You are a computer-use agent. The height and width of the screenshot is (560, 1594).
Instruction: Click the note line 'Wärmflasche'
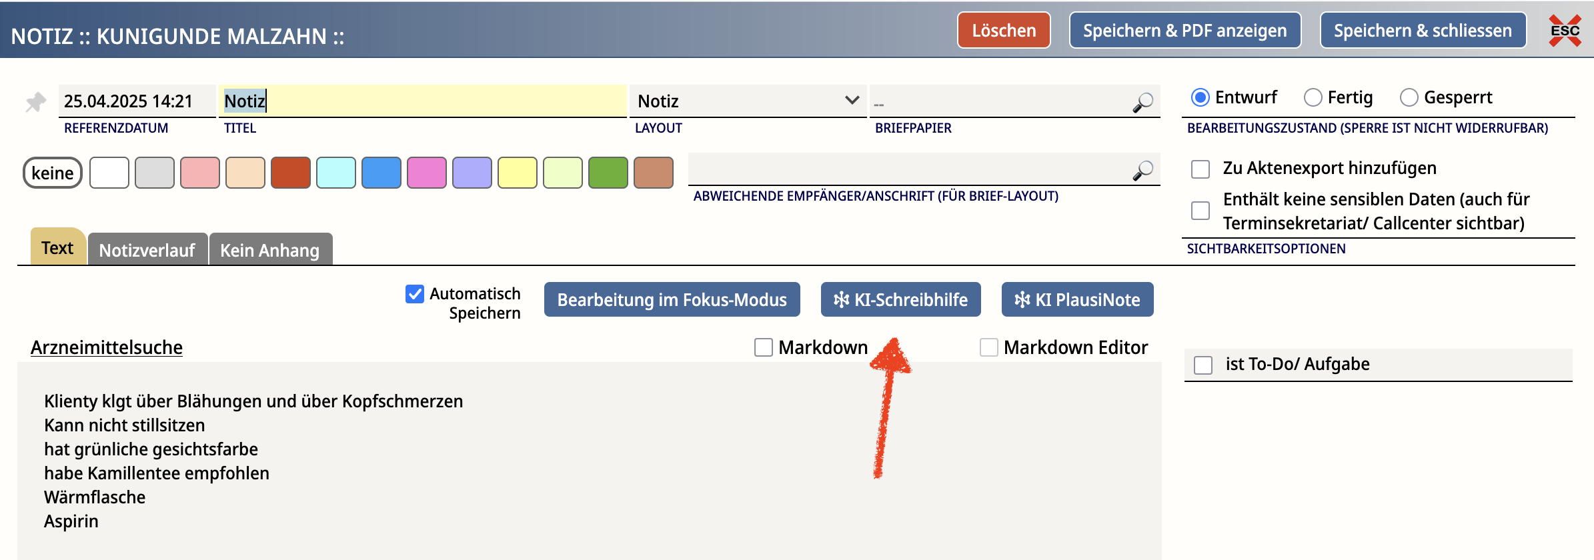95,497
